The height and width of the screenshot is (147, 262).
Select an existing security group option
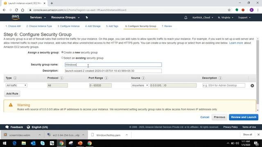tap(62, 58)
